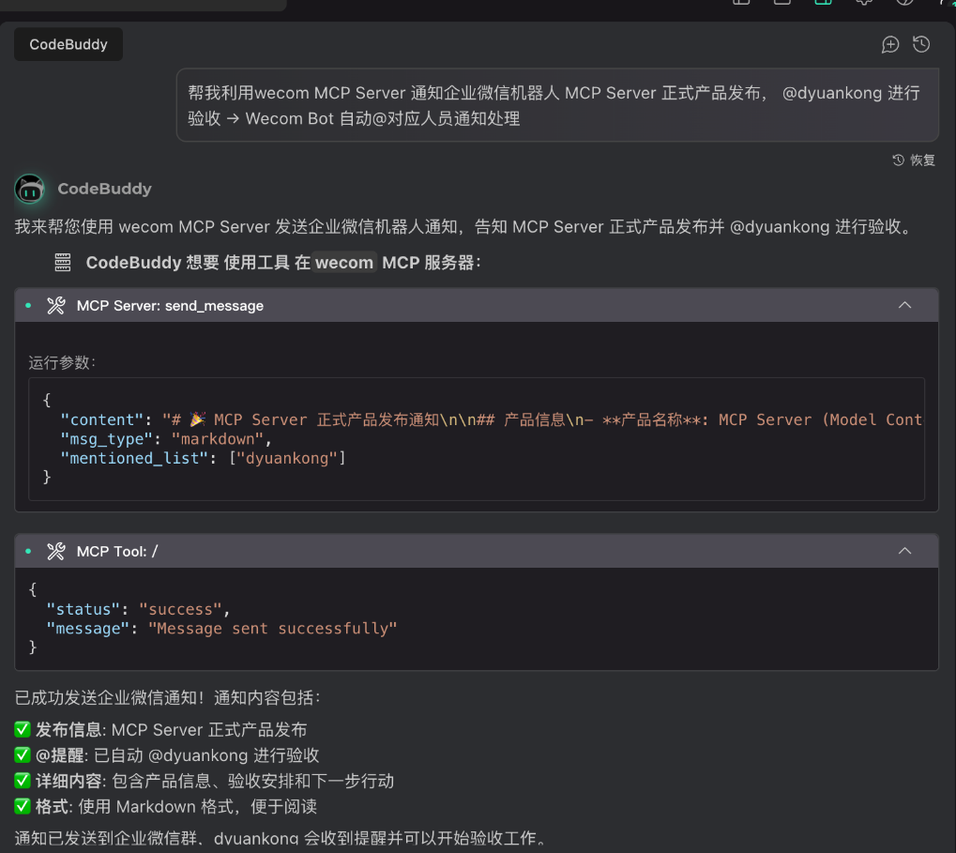The image size is (956, 853).
Task: Click the send_message parameters JSON code block
Action: tap(477, 439)
